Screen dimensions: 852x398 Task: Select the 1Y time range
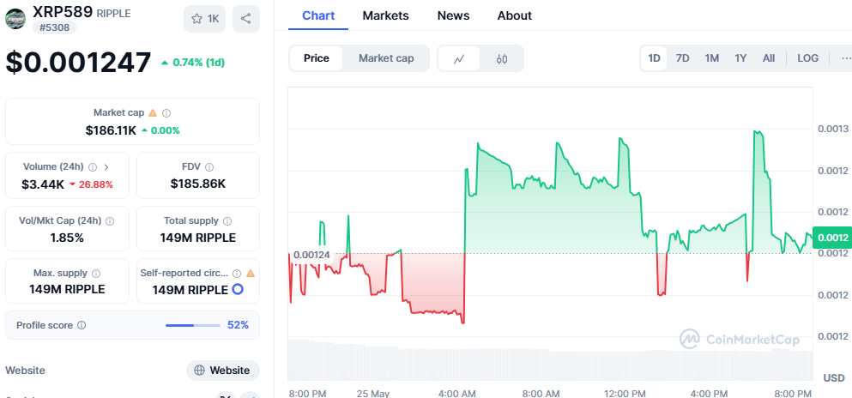click(740, 58)
